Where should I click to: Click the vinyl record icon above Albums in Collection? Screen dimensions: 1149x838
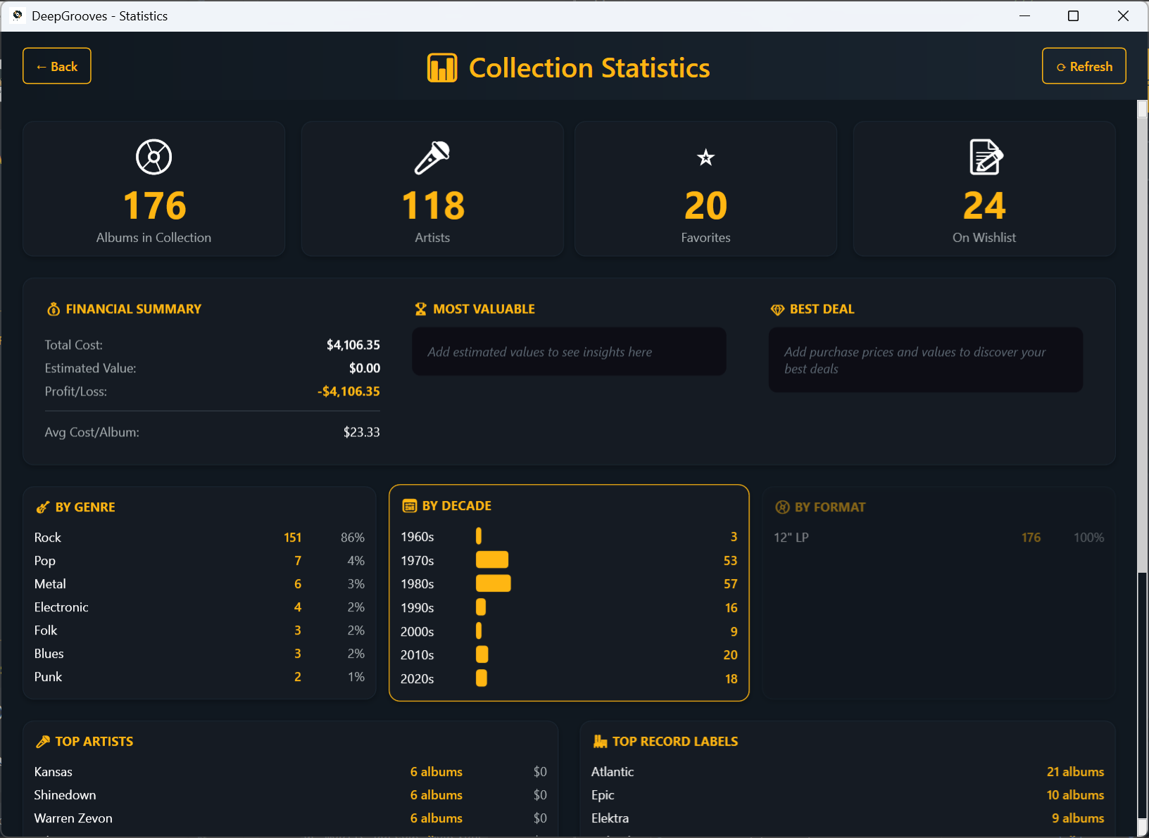[x=153, y=157]
